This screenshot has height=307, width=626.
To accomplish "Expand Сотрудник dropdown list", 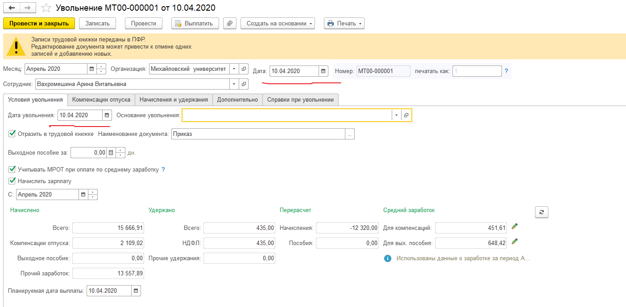I will 234,84.
